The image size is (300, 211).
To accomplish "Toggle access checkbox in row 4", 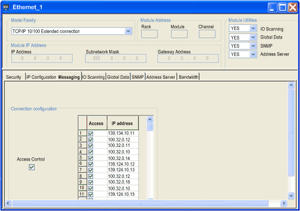I will [x=91, y=152].
